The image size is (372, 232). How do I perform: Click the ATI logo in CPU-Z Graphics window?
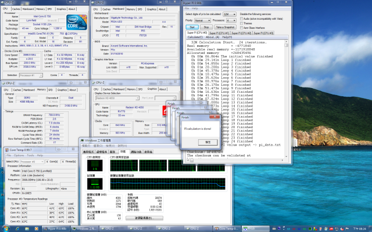point(164,111)
